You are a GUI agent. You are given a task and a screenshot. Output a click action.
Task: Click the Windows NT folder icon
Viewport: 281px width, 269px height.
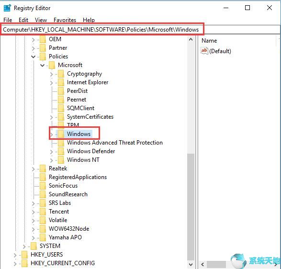pyautogui.click(x=61, y=160)
